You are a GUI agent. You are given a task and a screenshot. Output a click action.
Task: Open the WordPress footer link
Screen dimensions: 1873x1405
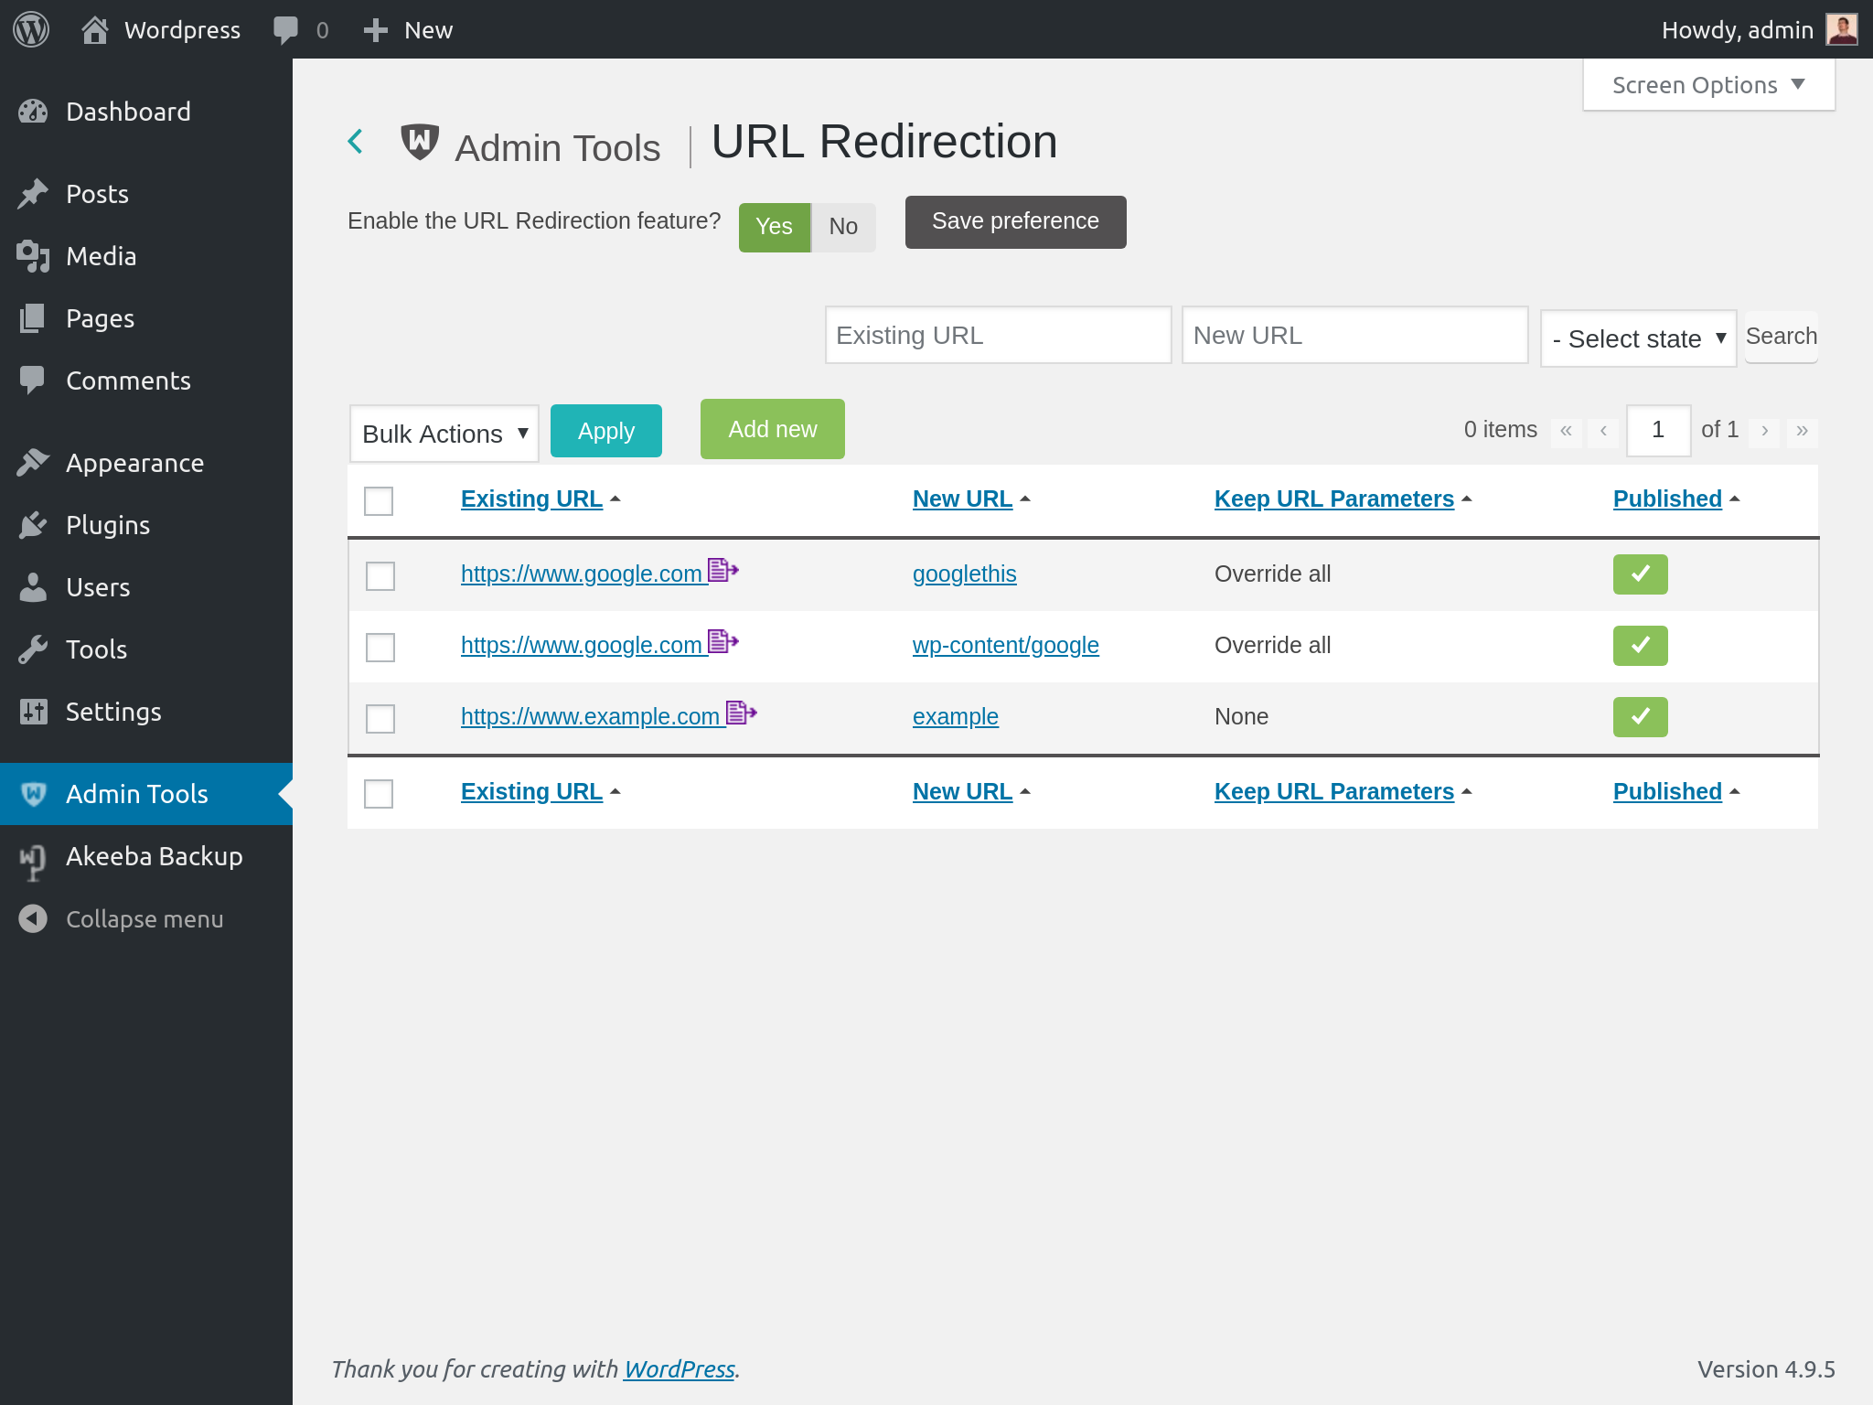(x=679, y=1369)
